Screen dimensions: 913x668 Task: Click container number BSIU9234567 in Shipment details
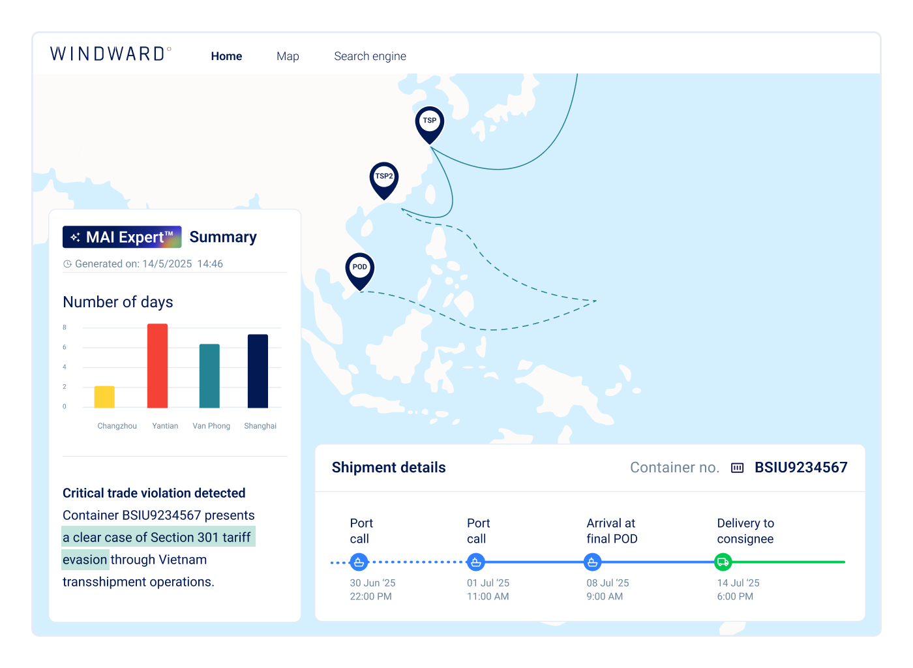point(801,468)
